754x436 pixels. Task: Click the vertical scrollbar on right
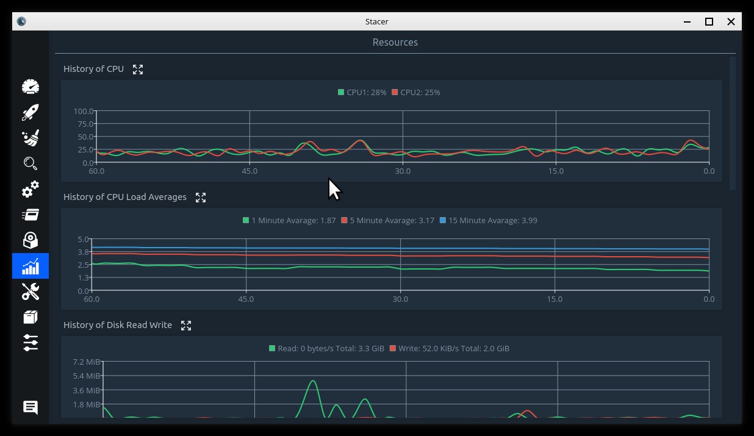coord(732,122)
